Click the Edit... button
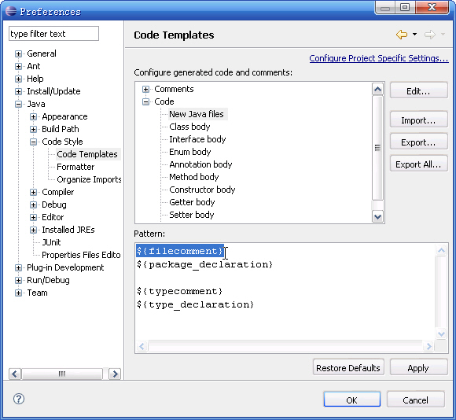 [x=418, y=91]
